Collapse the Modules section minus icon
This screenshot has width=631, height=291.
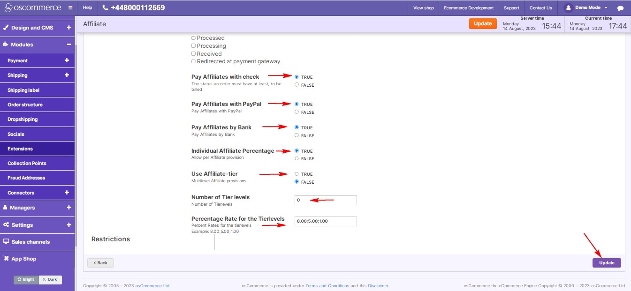click(69, 45)
